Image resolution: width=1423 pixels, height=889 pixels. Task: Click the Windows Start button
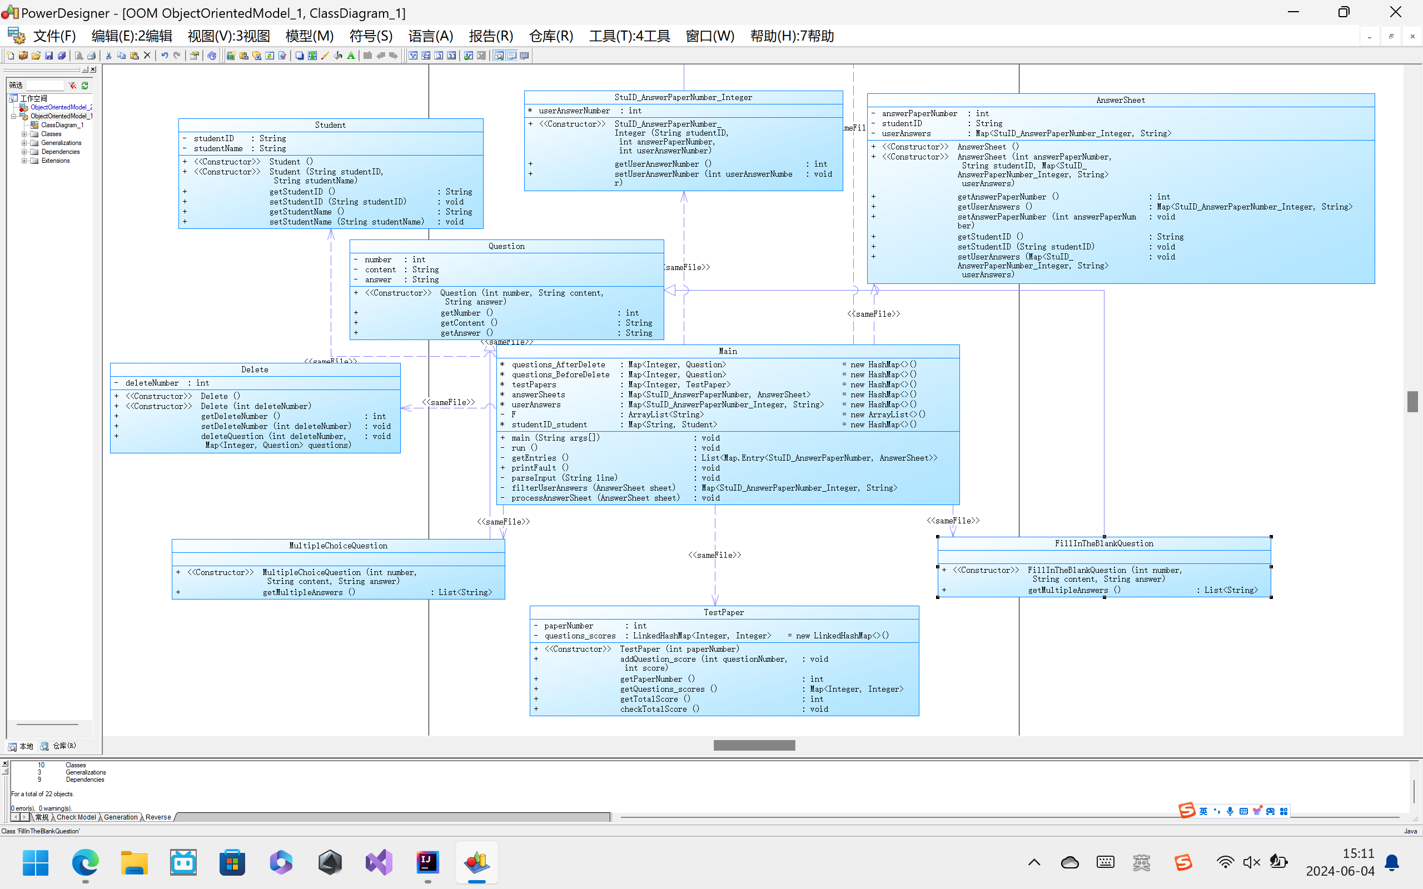pyautogui.click(x=36, y=862)
